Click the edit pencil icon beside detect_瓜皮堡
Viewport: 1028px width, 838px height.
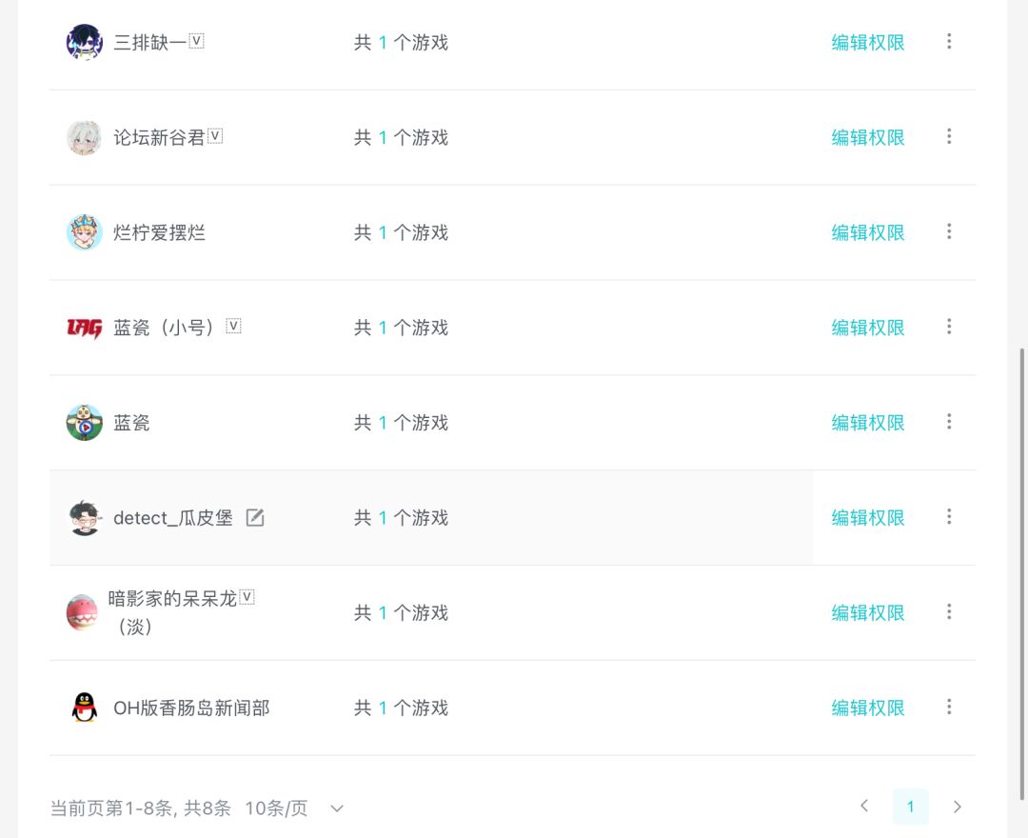[255, 518]
